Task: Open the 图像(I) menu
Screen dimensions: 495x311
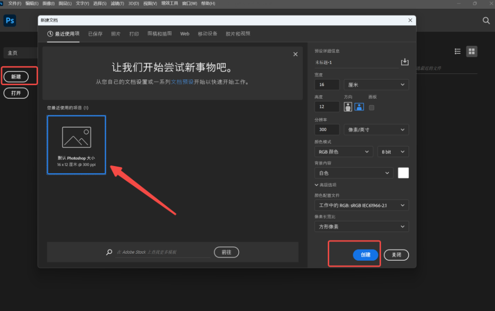Action: tap(48, 4)
